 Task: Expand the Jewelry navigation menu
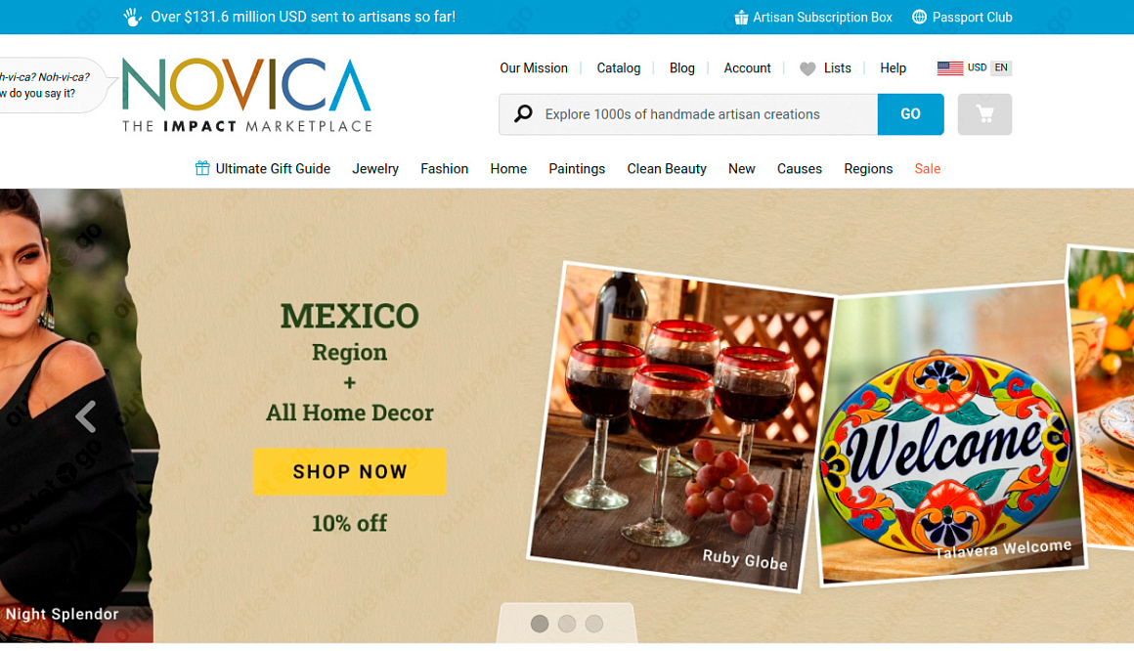(x=375, y=168)
